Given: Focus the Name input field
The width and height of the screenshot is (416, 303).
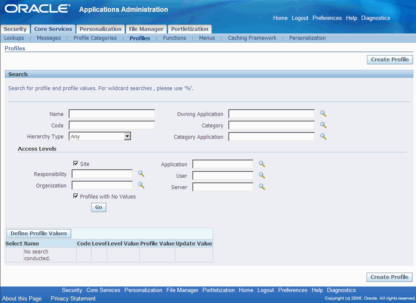Looking at the screenshot, I should 112,114.
